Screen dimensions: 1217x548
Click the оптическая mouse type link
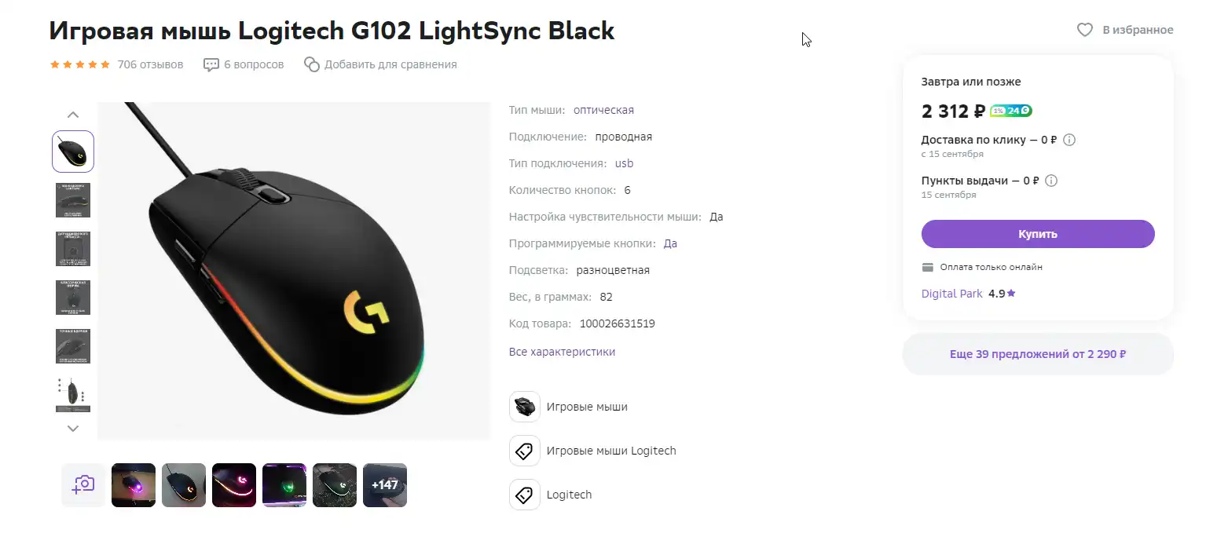603,110
